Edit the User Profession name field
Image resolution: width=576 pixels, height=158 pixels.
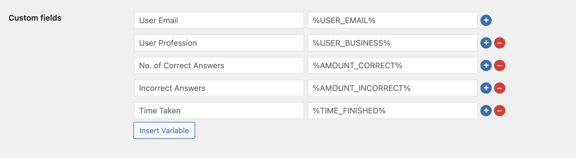point(219,43)
